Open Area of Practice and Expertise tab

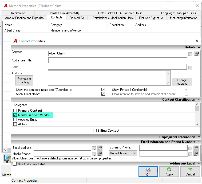click(24, 18)
